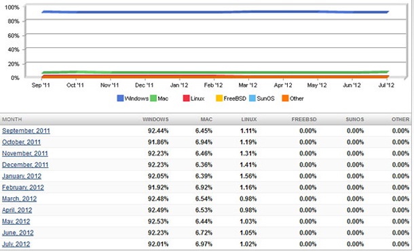Click the green Mac legend swatch

pos(153,98)
